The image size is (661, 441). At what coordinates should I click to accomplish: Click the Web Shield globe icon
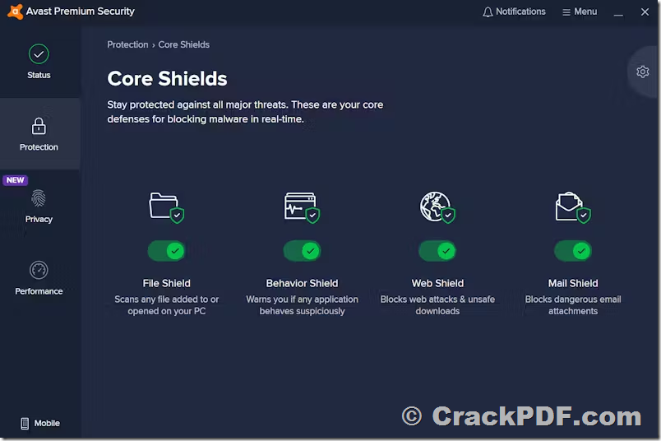437,207
